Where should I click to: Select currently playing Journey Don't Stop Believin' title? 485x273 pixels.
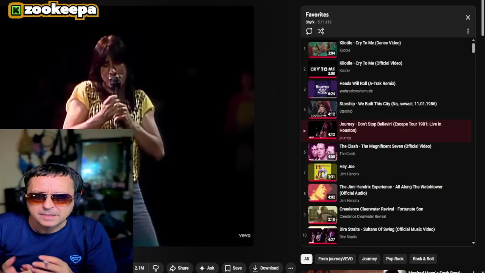(x=390, y=127)
